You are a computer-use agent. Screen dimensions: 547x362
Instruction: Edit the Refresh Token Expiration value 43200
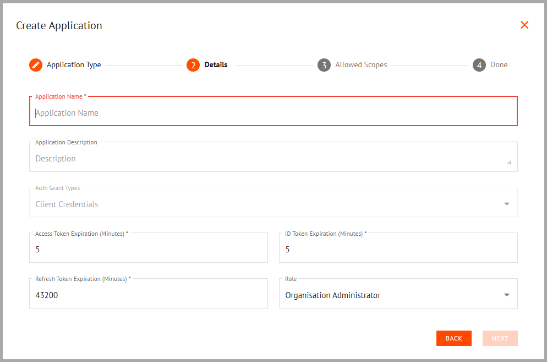point(149,295)
